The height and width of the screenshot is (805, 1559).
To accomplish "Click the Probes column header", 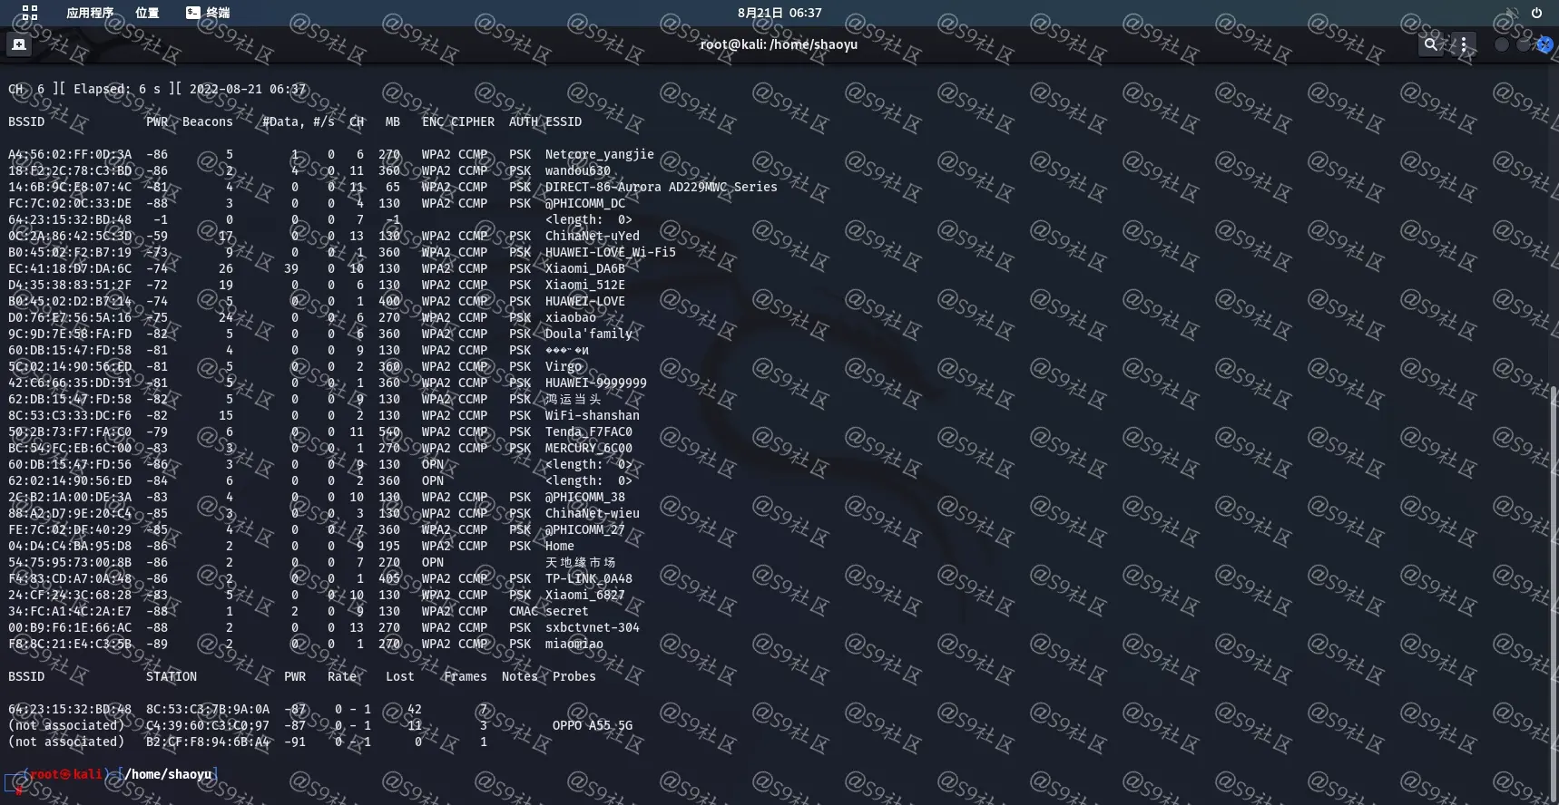I will 574,676.
